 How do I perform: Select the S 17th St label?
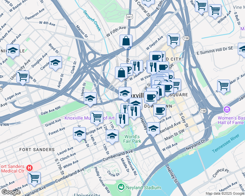[x=60, y=167]
